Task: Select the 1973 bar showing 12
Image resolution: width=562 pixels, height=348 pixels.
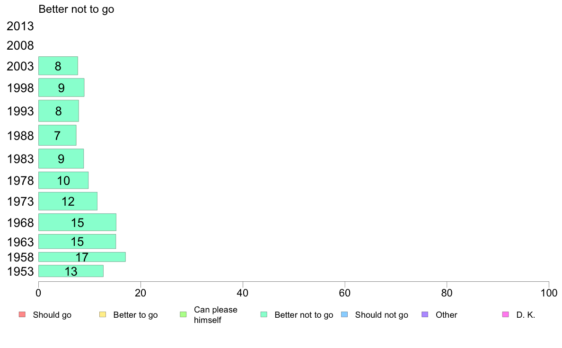Action: (x=68, y=201)
